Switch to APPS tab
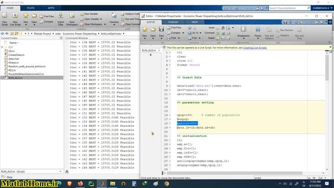The height and width of the screenshot is (188, 334). 51,8
